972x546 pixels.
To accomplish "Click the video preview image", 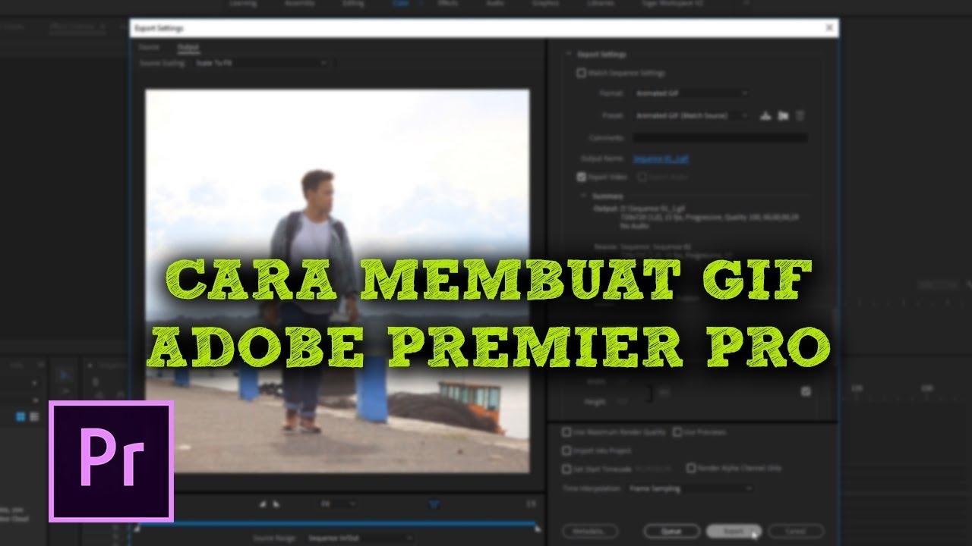I will coord(337,281).
